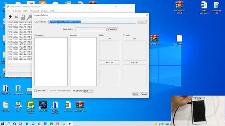Open the No Device menu

point(16,11)
